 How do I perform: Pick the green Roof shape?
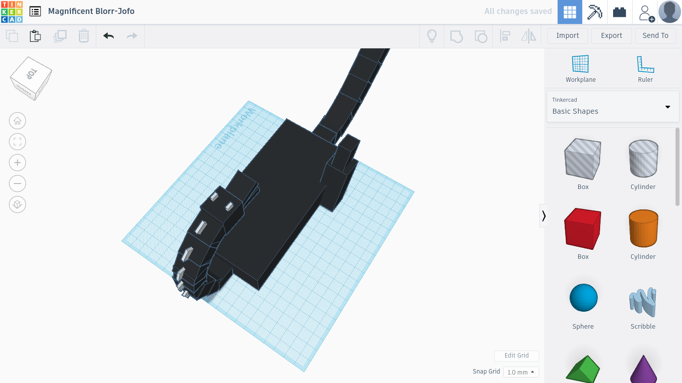coord(583,369)
